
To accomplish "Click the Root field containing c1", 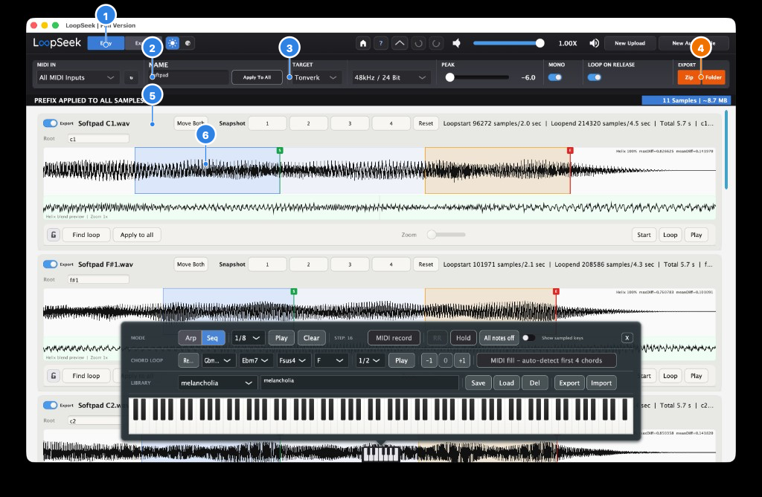I will [99, 139].
